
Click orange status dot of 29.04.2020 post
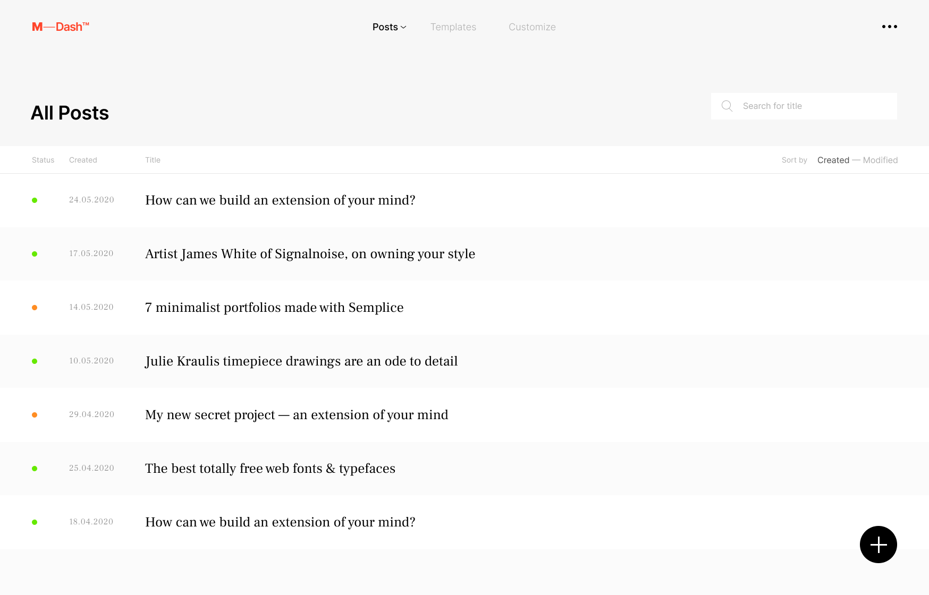point(35,415)
